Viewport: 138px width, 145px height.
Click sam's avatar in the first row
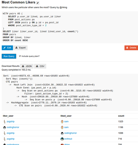[62, 122]
